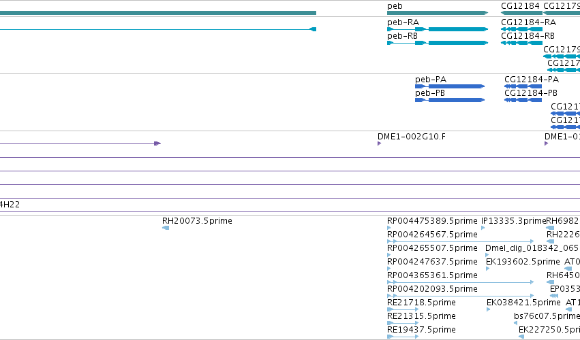The width and height of the screenshot is (580, 340).
Task: Select the RP004202093.5prime EST label
Action: coord(432,289)
